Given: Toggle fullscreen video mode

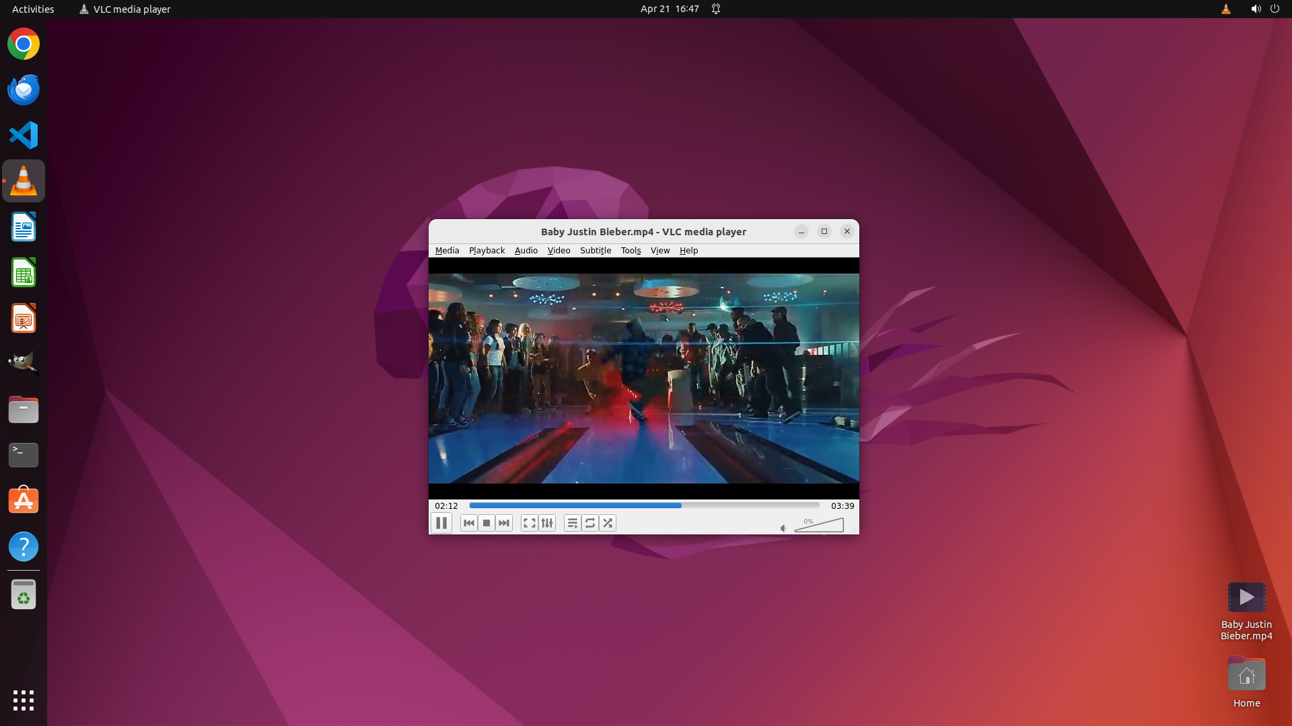Looking at the screenshot, I should [530, 523].
